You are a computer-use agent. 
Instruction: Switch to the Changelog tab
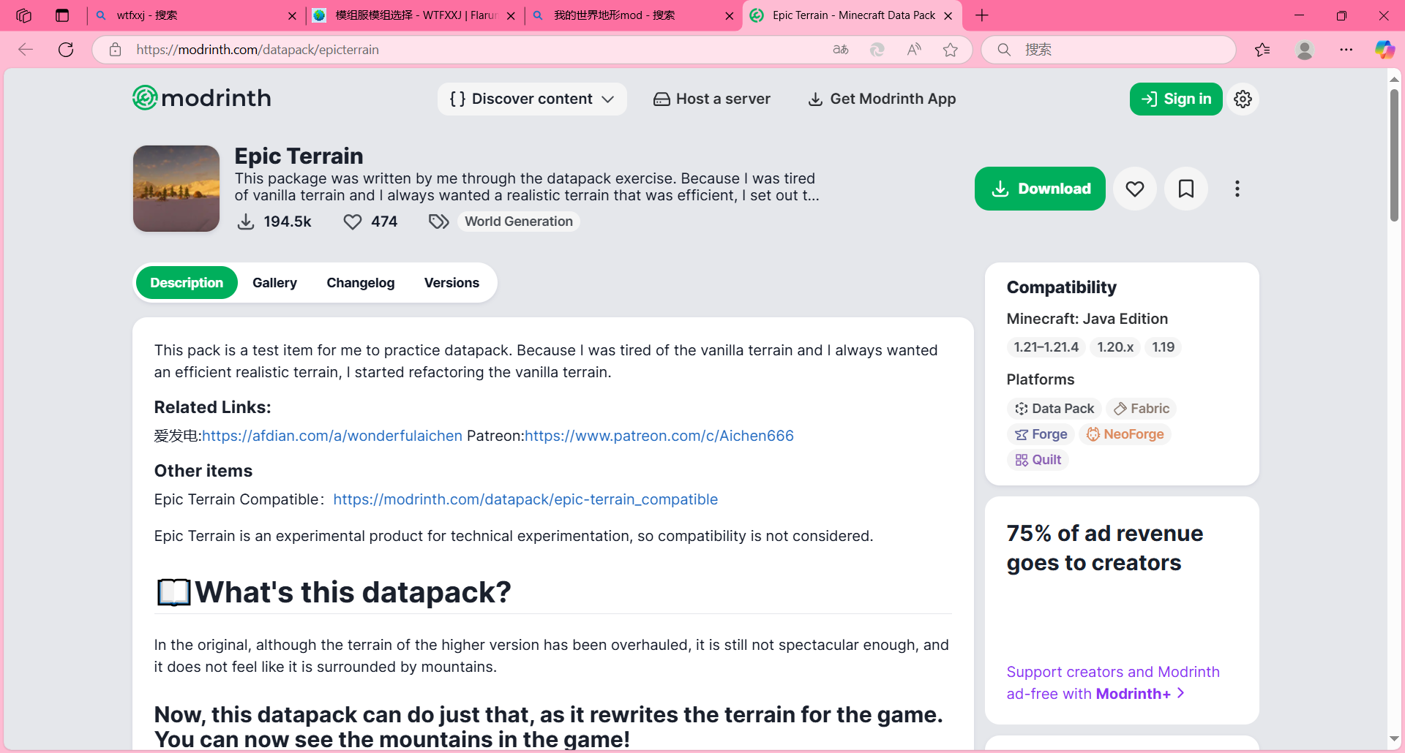[x=361, y=283]
